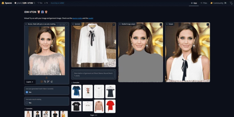Click the white blouse Garment image

tap(94, 45)
